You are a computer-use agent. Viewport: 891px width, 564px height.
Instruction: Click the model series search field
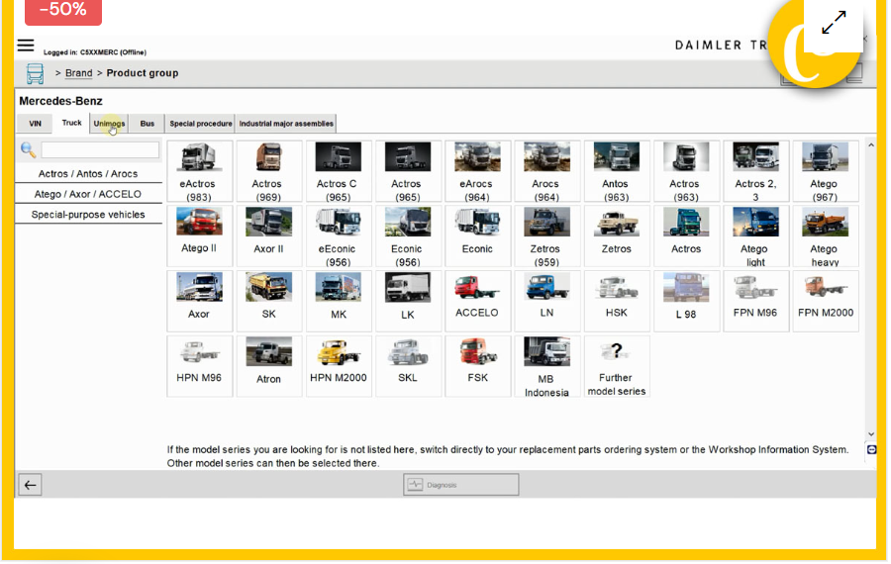[x=99, y=150]
